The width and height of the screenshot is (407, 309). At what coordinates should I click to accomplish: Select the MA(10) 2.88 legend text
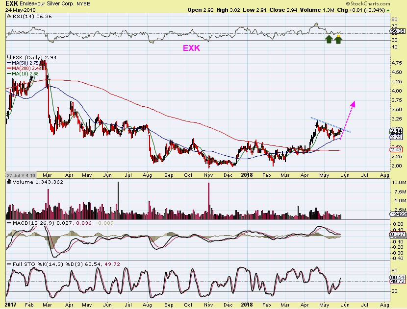click(x=25, y=74)
